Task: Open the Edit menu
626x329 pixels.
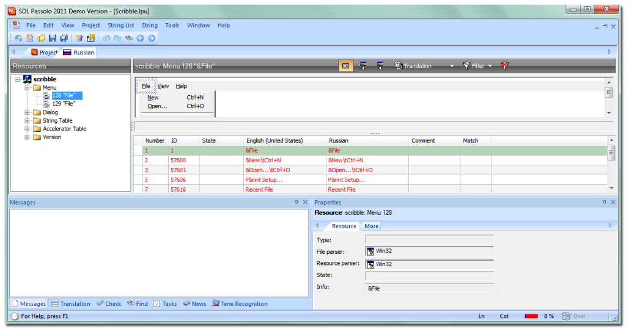Action: [48, 25]
